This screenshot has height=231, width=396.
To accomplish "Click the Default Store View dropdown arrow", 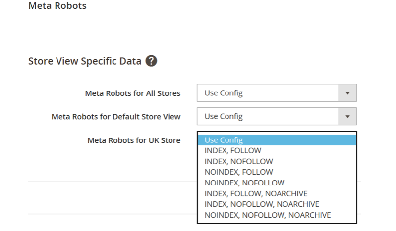I will pos(347,117).
